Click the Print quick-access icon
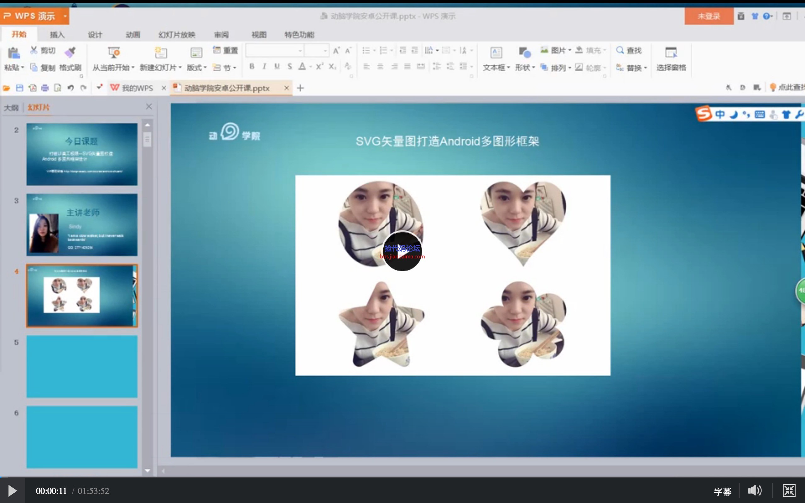This screenshot has width=805, height=503. 45,88
